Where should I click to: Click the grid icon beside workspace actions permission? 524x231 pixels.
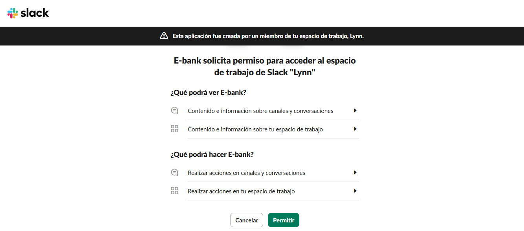pos(174,191)
